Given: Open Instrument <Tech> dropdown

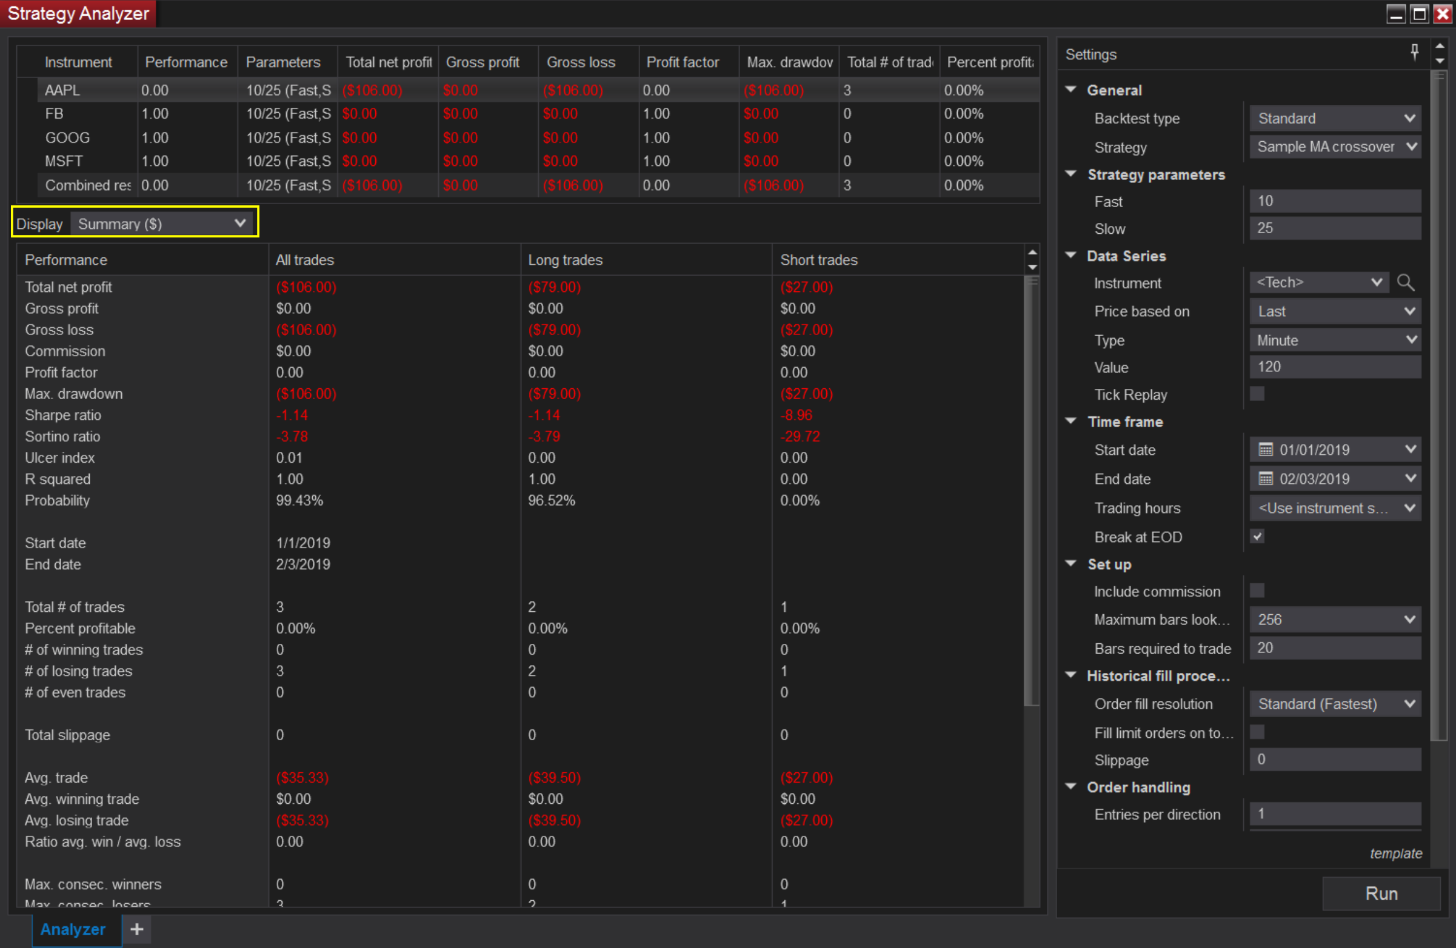Looking at the screenshot, I should click(1318, 282).
